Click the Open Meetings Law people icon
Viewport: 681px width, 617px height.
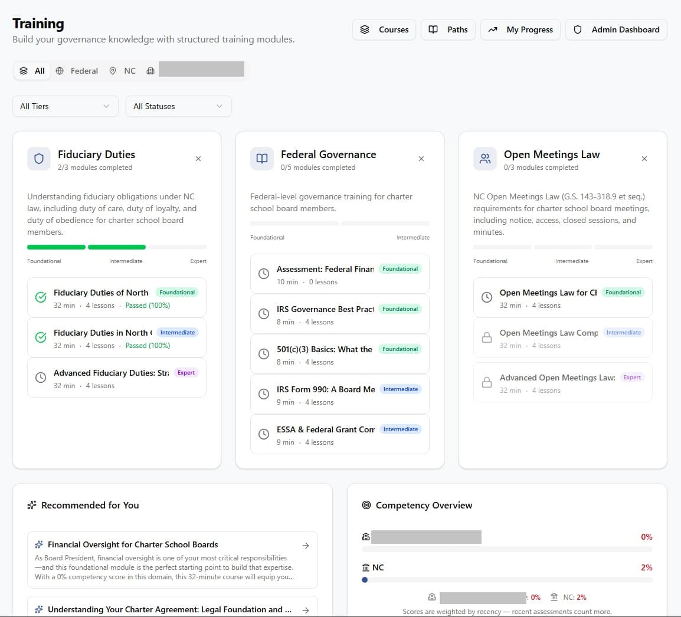click(x=485, y=159)
